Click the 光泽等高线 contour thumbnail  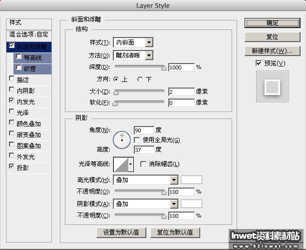point(121,164)
